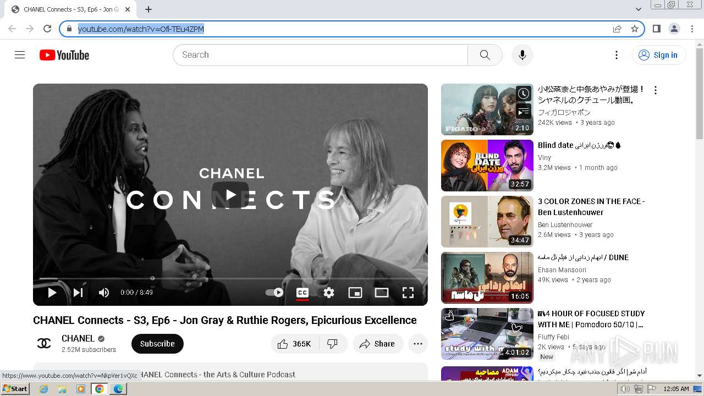The image size is (704, 396).
Task: Subscribe to the CHANEL channel
Action: [157, 344]
